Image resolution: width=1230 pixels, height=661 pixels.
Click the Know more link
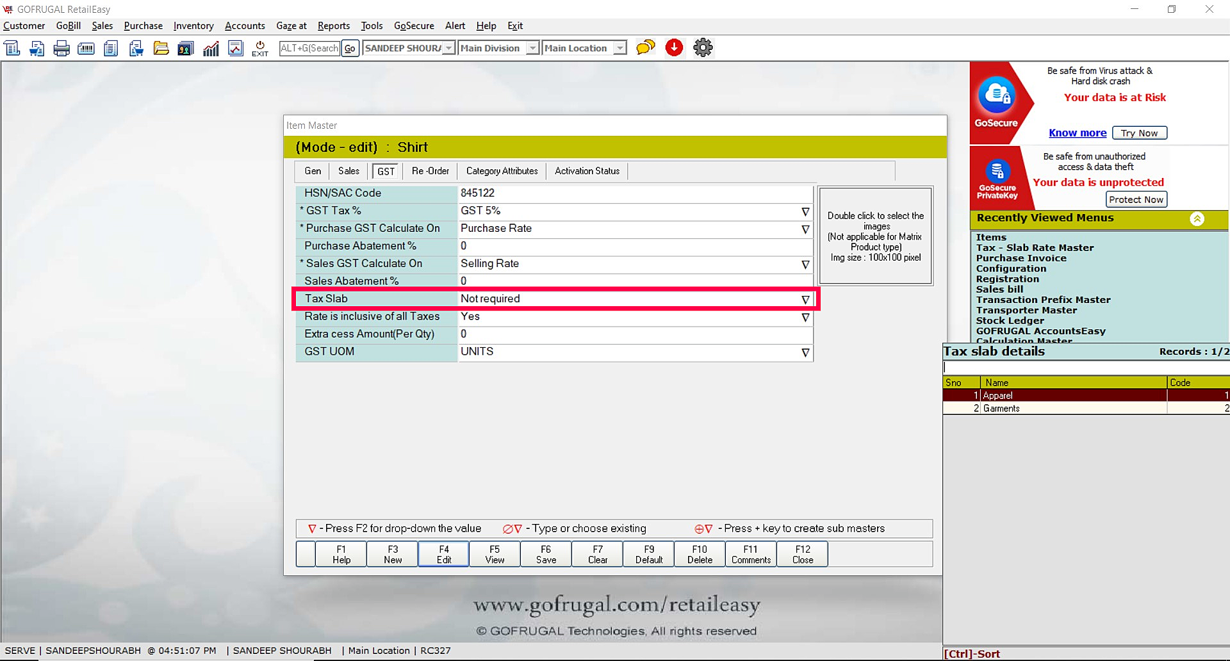pos(1078,133)
